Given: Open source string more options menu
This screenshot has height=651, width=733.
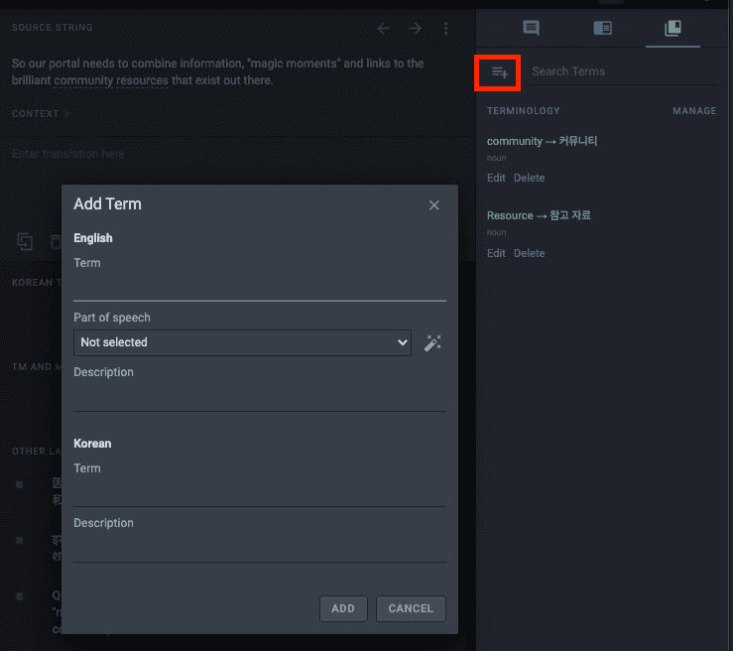Looking at the screenshot, I should coord(445,29).
